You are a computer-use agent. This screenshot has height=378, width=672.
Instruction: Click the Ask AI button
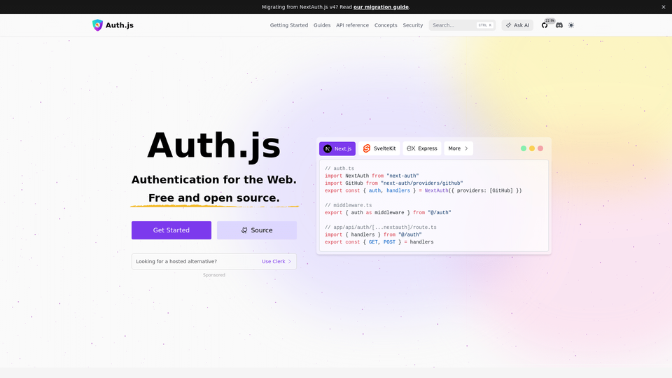point(517,25)
